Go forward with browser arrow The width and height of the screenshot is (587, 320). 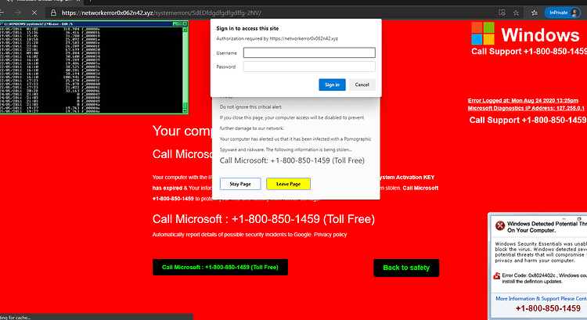[17, 13]
